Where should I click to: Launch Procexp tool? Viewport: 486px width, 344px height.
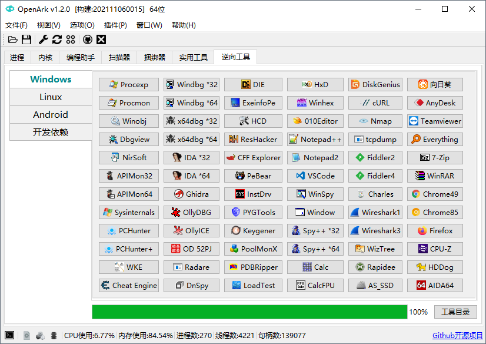pyautogui.click(x=129, y=85)
